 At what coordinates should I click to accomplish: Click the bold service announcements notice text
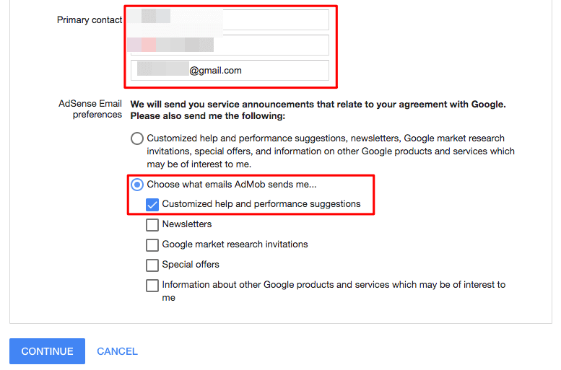[x=318, y=110]
